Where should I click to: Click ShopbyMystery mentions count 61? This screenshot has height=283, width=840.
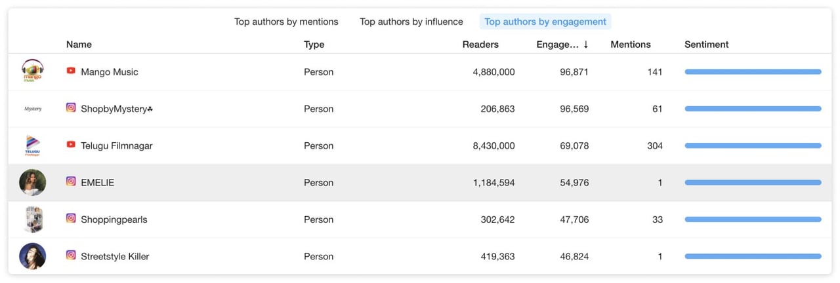658,109
